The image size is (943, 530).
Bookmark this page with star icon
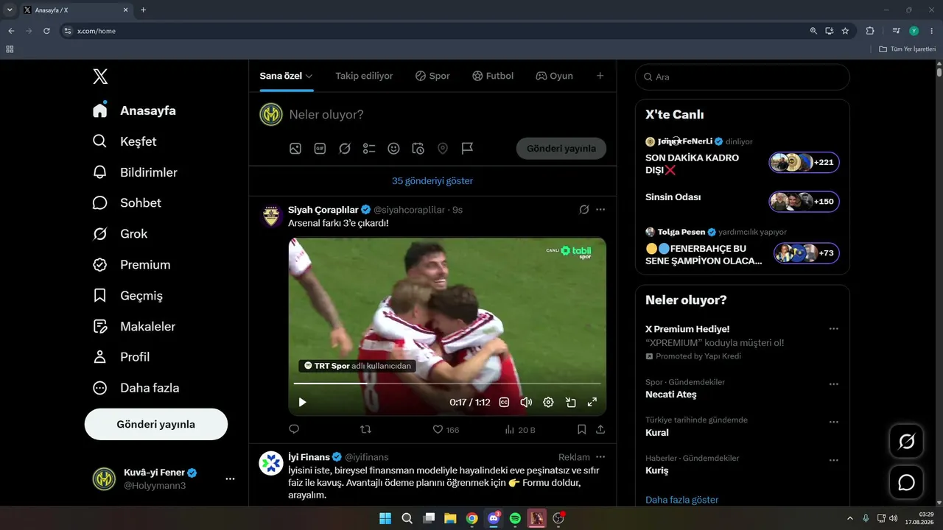845,31
